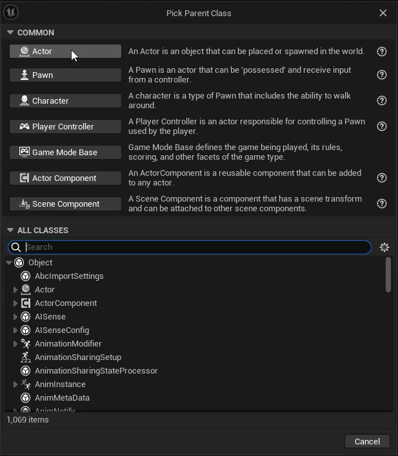
Task: Open the help icon for Pawn class
Action: click(382, 75)
